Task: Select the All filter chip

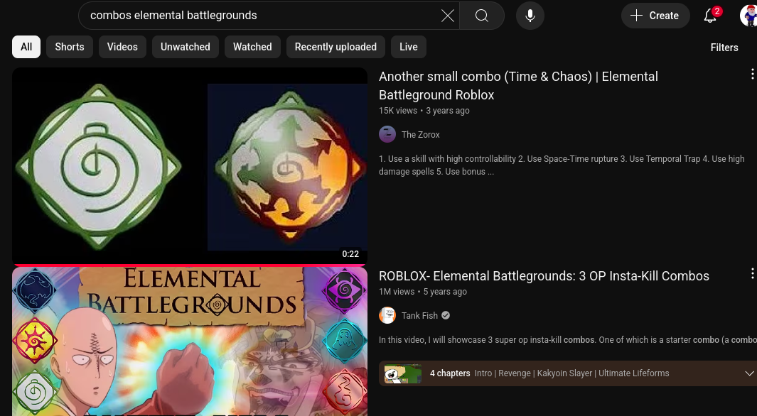Action: coord(26,47)
